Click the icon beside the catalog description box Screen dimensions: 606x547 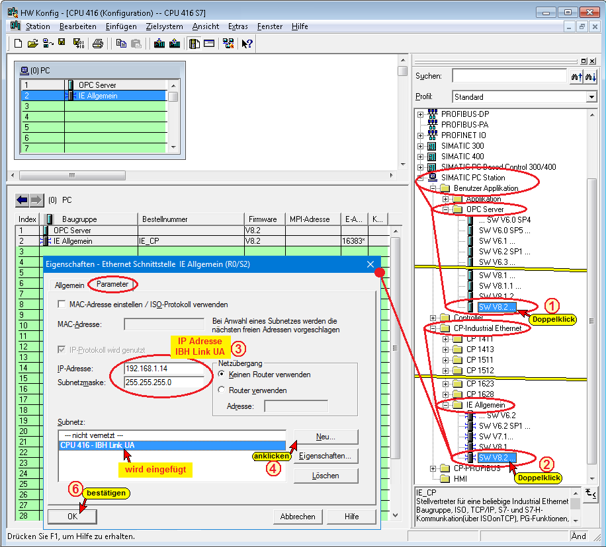tap(590, 493)
